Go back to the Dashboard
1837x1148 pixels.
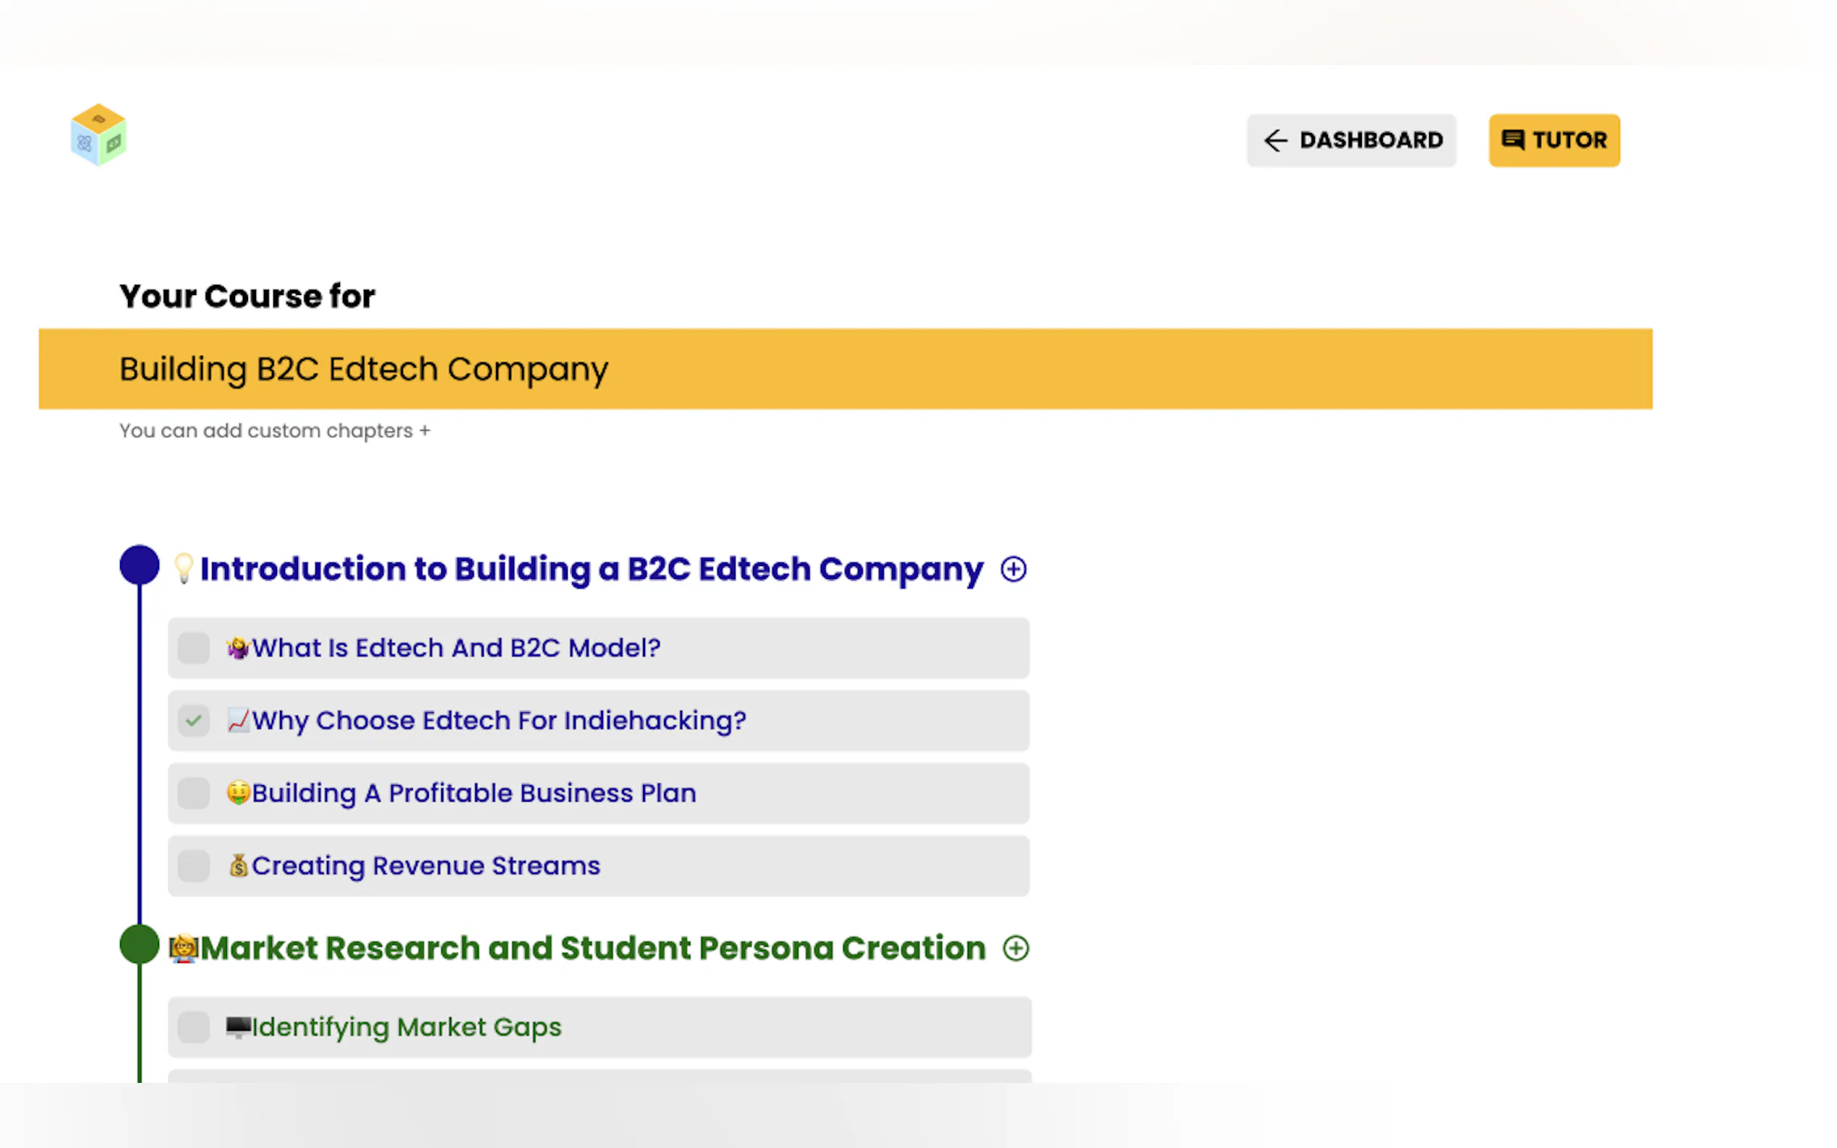1351,140
